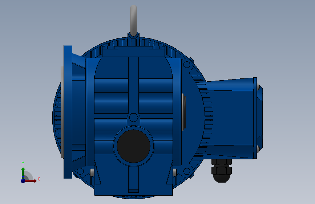This screenshot has height=204, width=315.
Task: Select the hex bolt at lower left of housing
Action: 80,171
